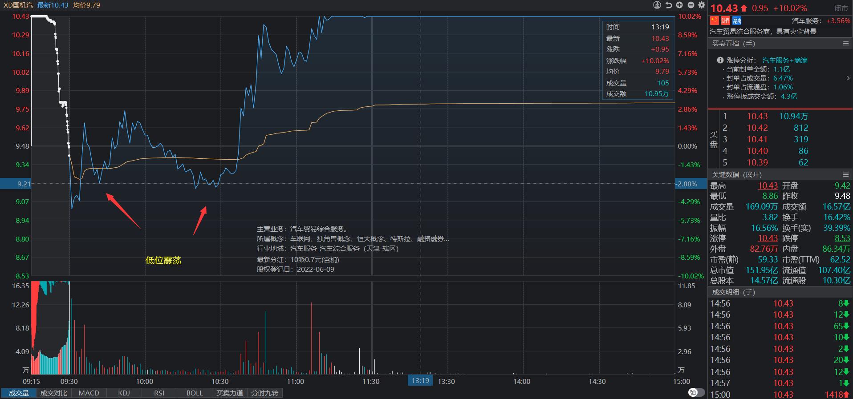The height and width of the screenshot is (399, 853).
Task: Click the 昨收 9.48 value
Action: 842,196
